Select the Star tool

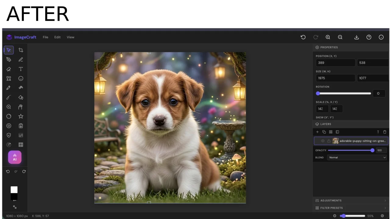point(21,116)
